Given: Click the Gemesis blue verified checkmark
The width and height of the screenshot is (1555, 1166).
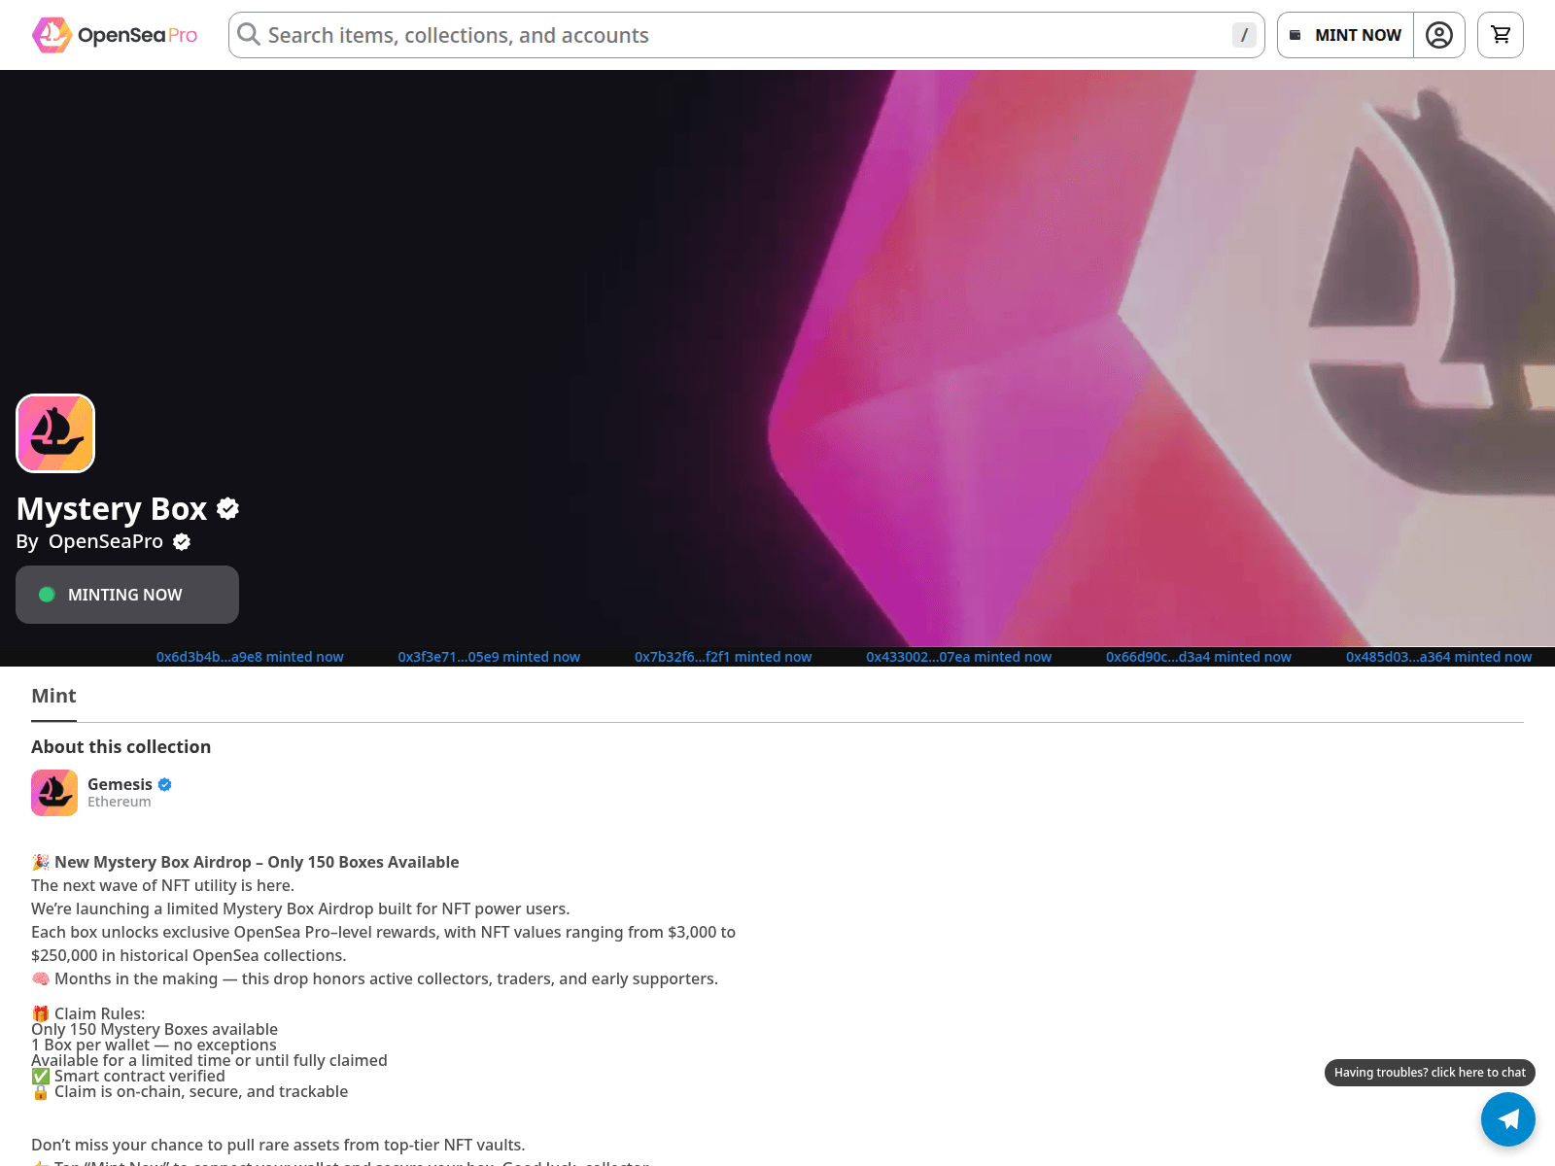Looking at the screenshot, I should point(165,784).
